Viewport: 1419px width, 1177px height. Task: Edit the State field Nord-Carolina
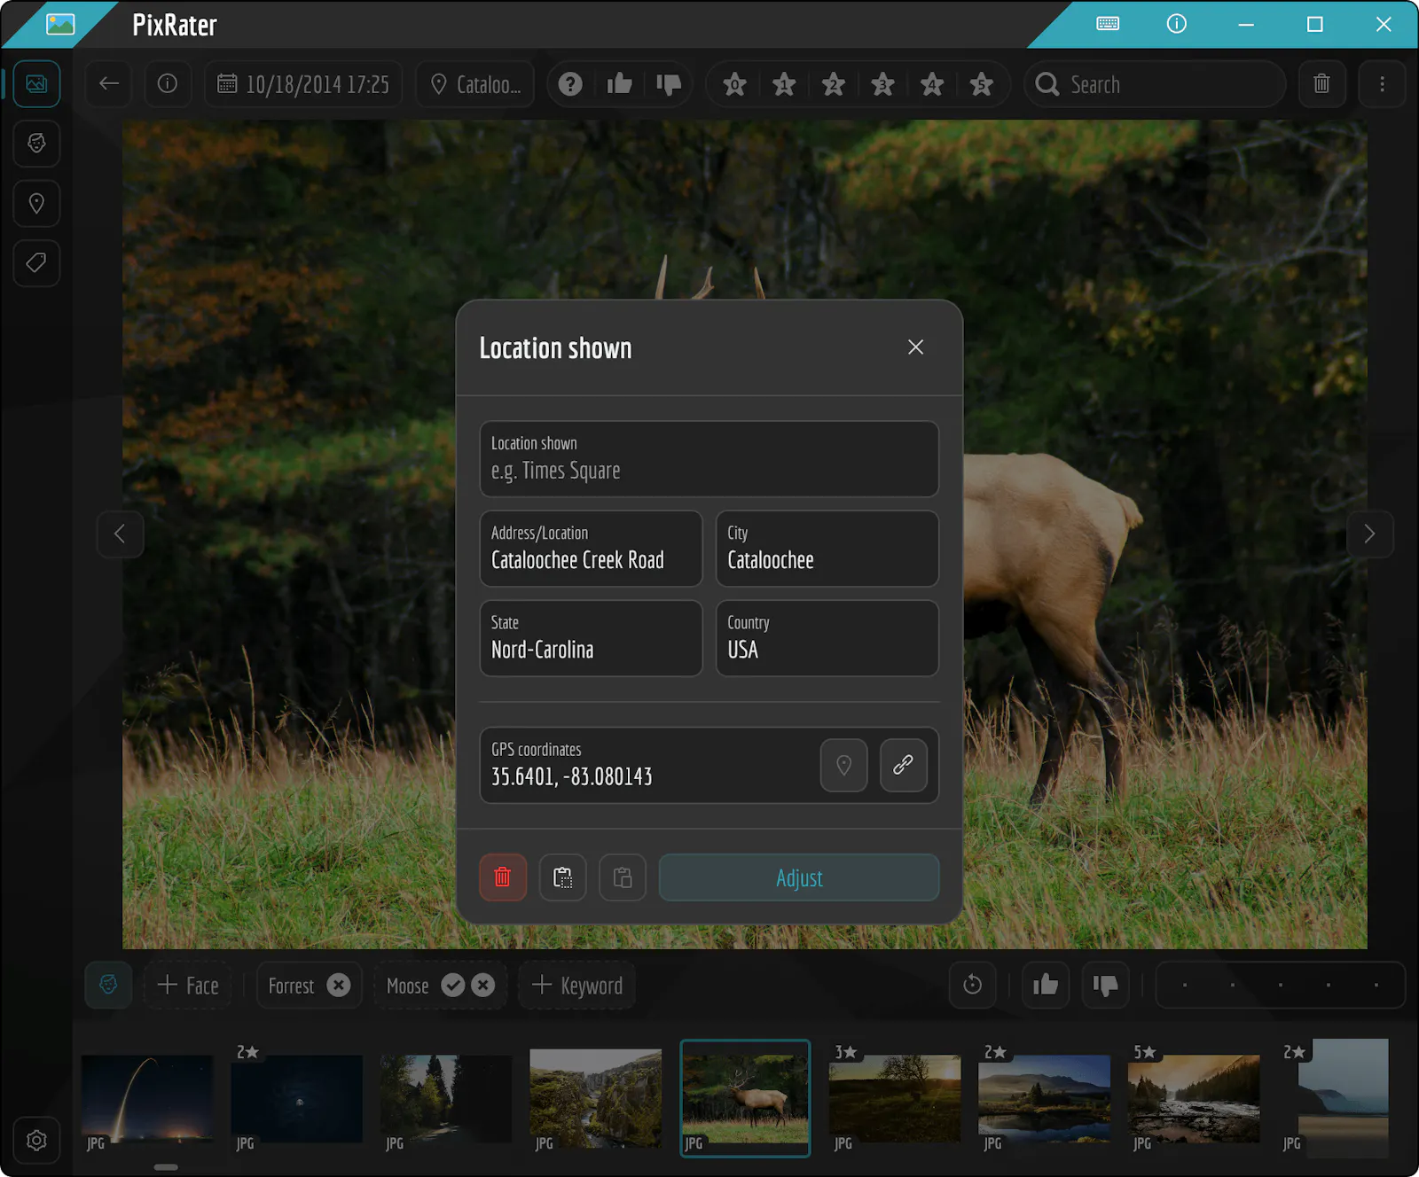[x=591, y=638]
